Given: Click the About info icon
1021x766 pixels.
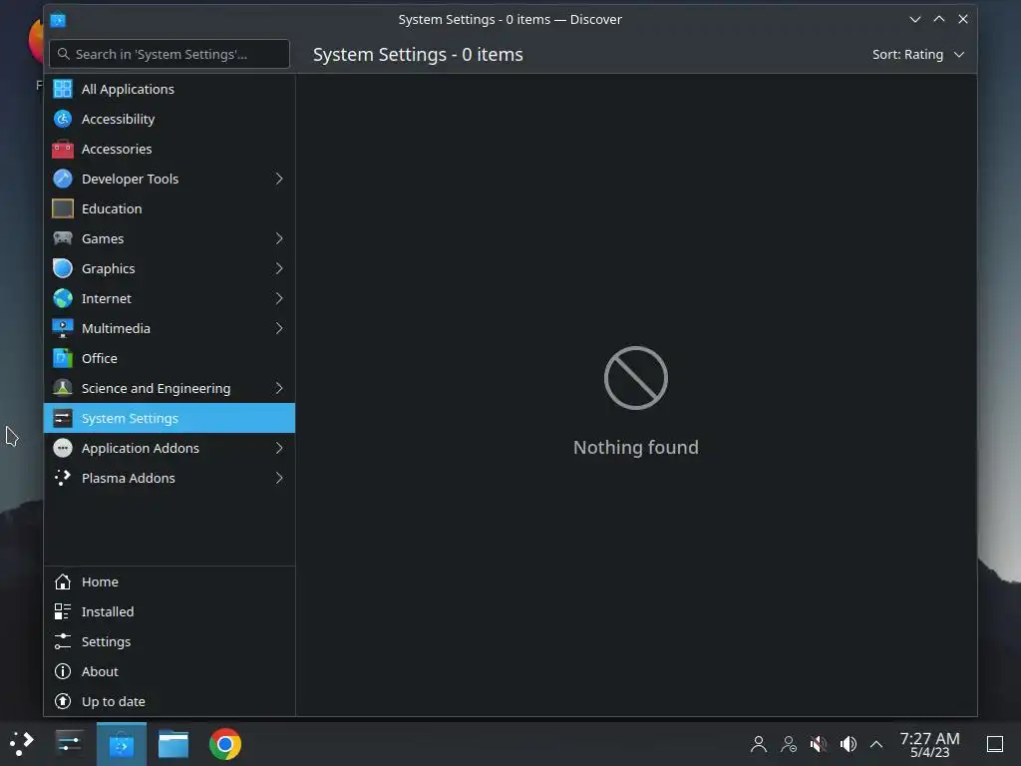Looking at the screenshot, I should [63, 671].
